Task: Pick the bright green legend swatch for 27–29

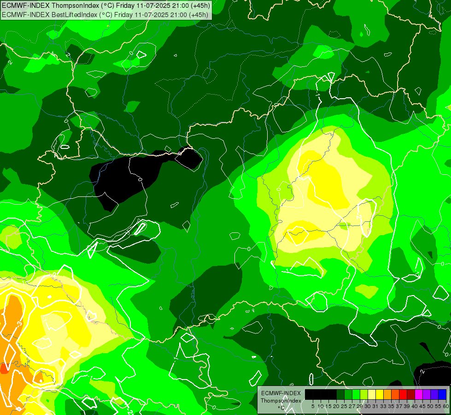Action: pyautogui.click(x=356, y=395)
